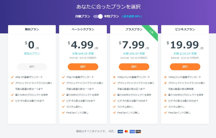216x138 pixels.
Task: Click the checkmark next to 480p SD画質ダウンロード
Action: pos(12,77)
